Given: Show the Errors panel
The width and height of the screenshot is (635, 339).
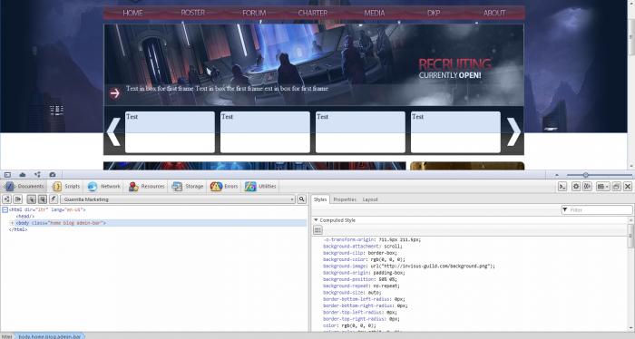Looking at the screenshot, I should point(224,187).
